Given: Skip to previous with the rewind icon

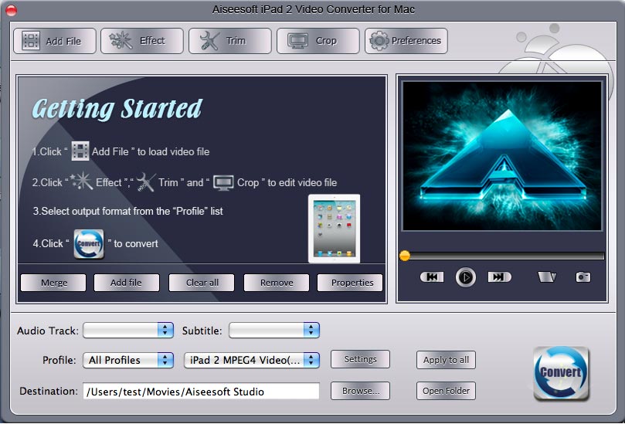Looking at the screenshot, I should (432, 277).
